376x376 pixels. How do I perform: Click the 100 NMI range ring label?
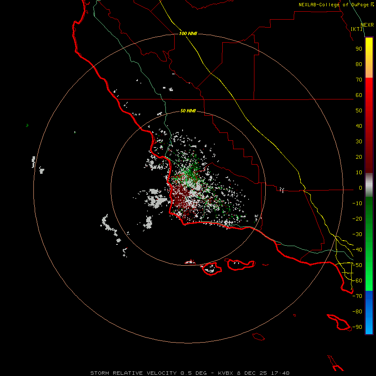click(x=188, y=33)
